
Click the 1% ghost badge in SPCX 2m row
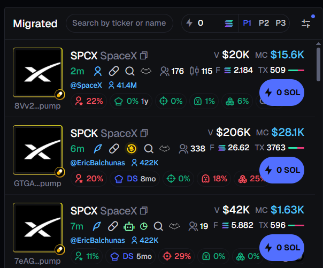[x=204, y=101]
